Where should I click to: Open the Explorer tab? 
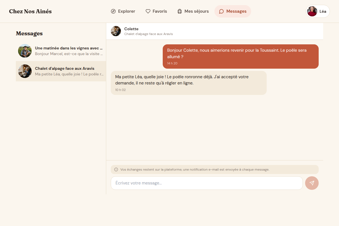click(123, 11)
